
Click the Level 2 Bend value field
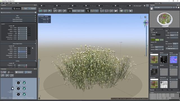[22, 28]
